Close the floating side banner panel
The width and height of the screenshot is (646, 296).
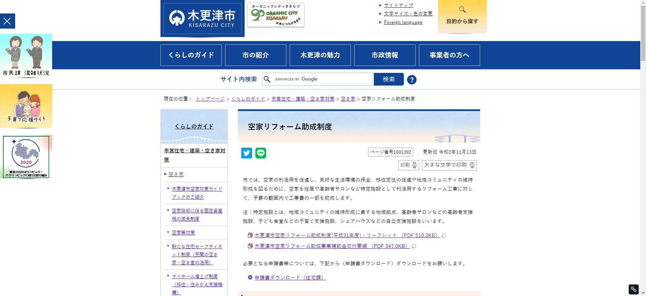tap(7, 21)
